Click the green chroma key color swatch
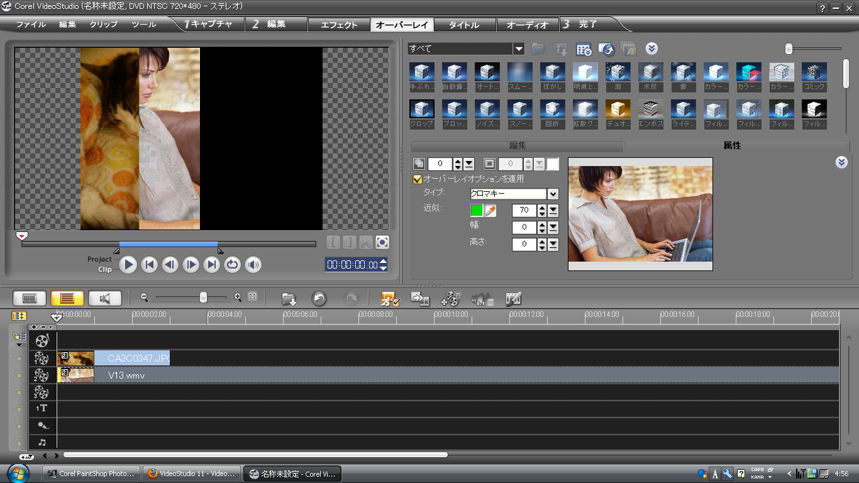This screenshot has width=859, height=483. click(477, 210)
